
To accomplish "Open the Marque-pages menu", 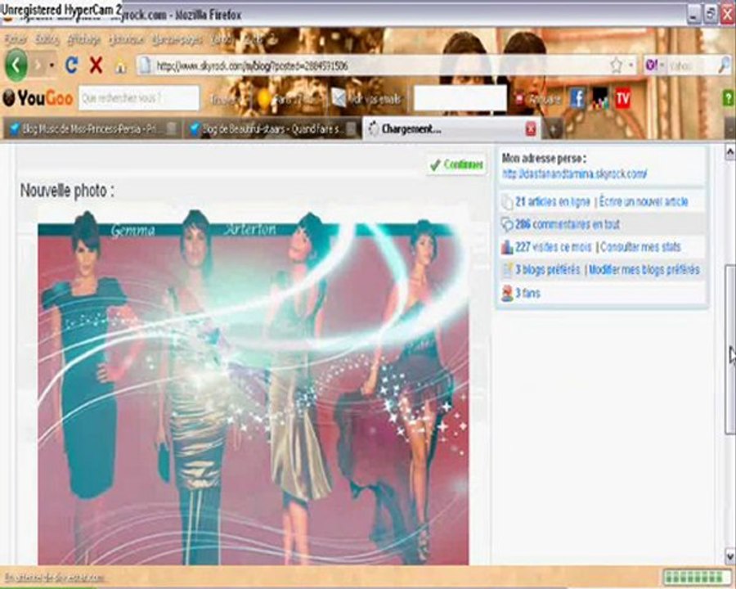I will tap(177, 40).
